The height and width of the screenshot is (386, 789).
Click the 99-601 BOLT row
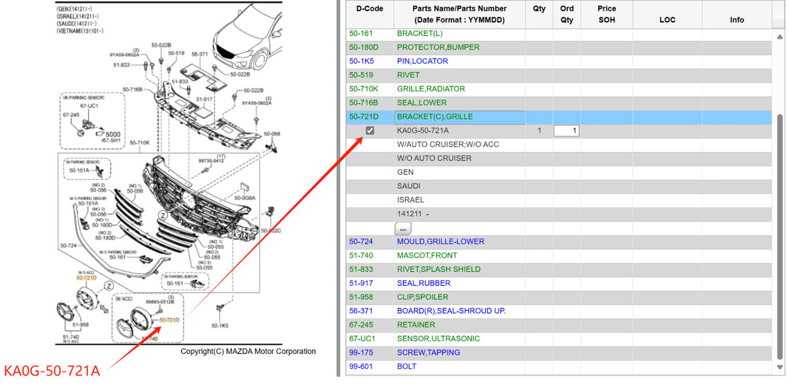click(x=559, y=366)
